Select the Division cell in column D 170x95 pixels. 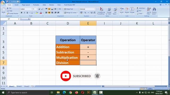pyautogui.click(x=68, y=63)
